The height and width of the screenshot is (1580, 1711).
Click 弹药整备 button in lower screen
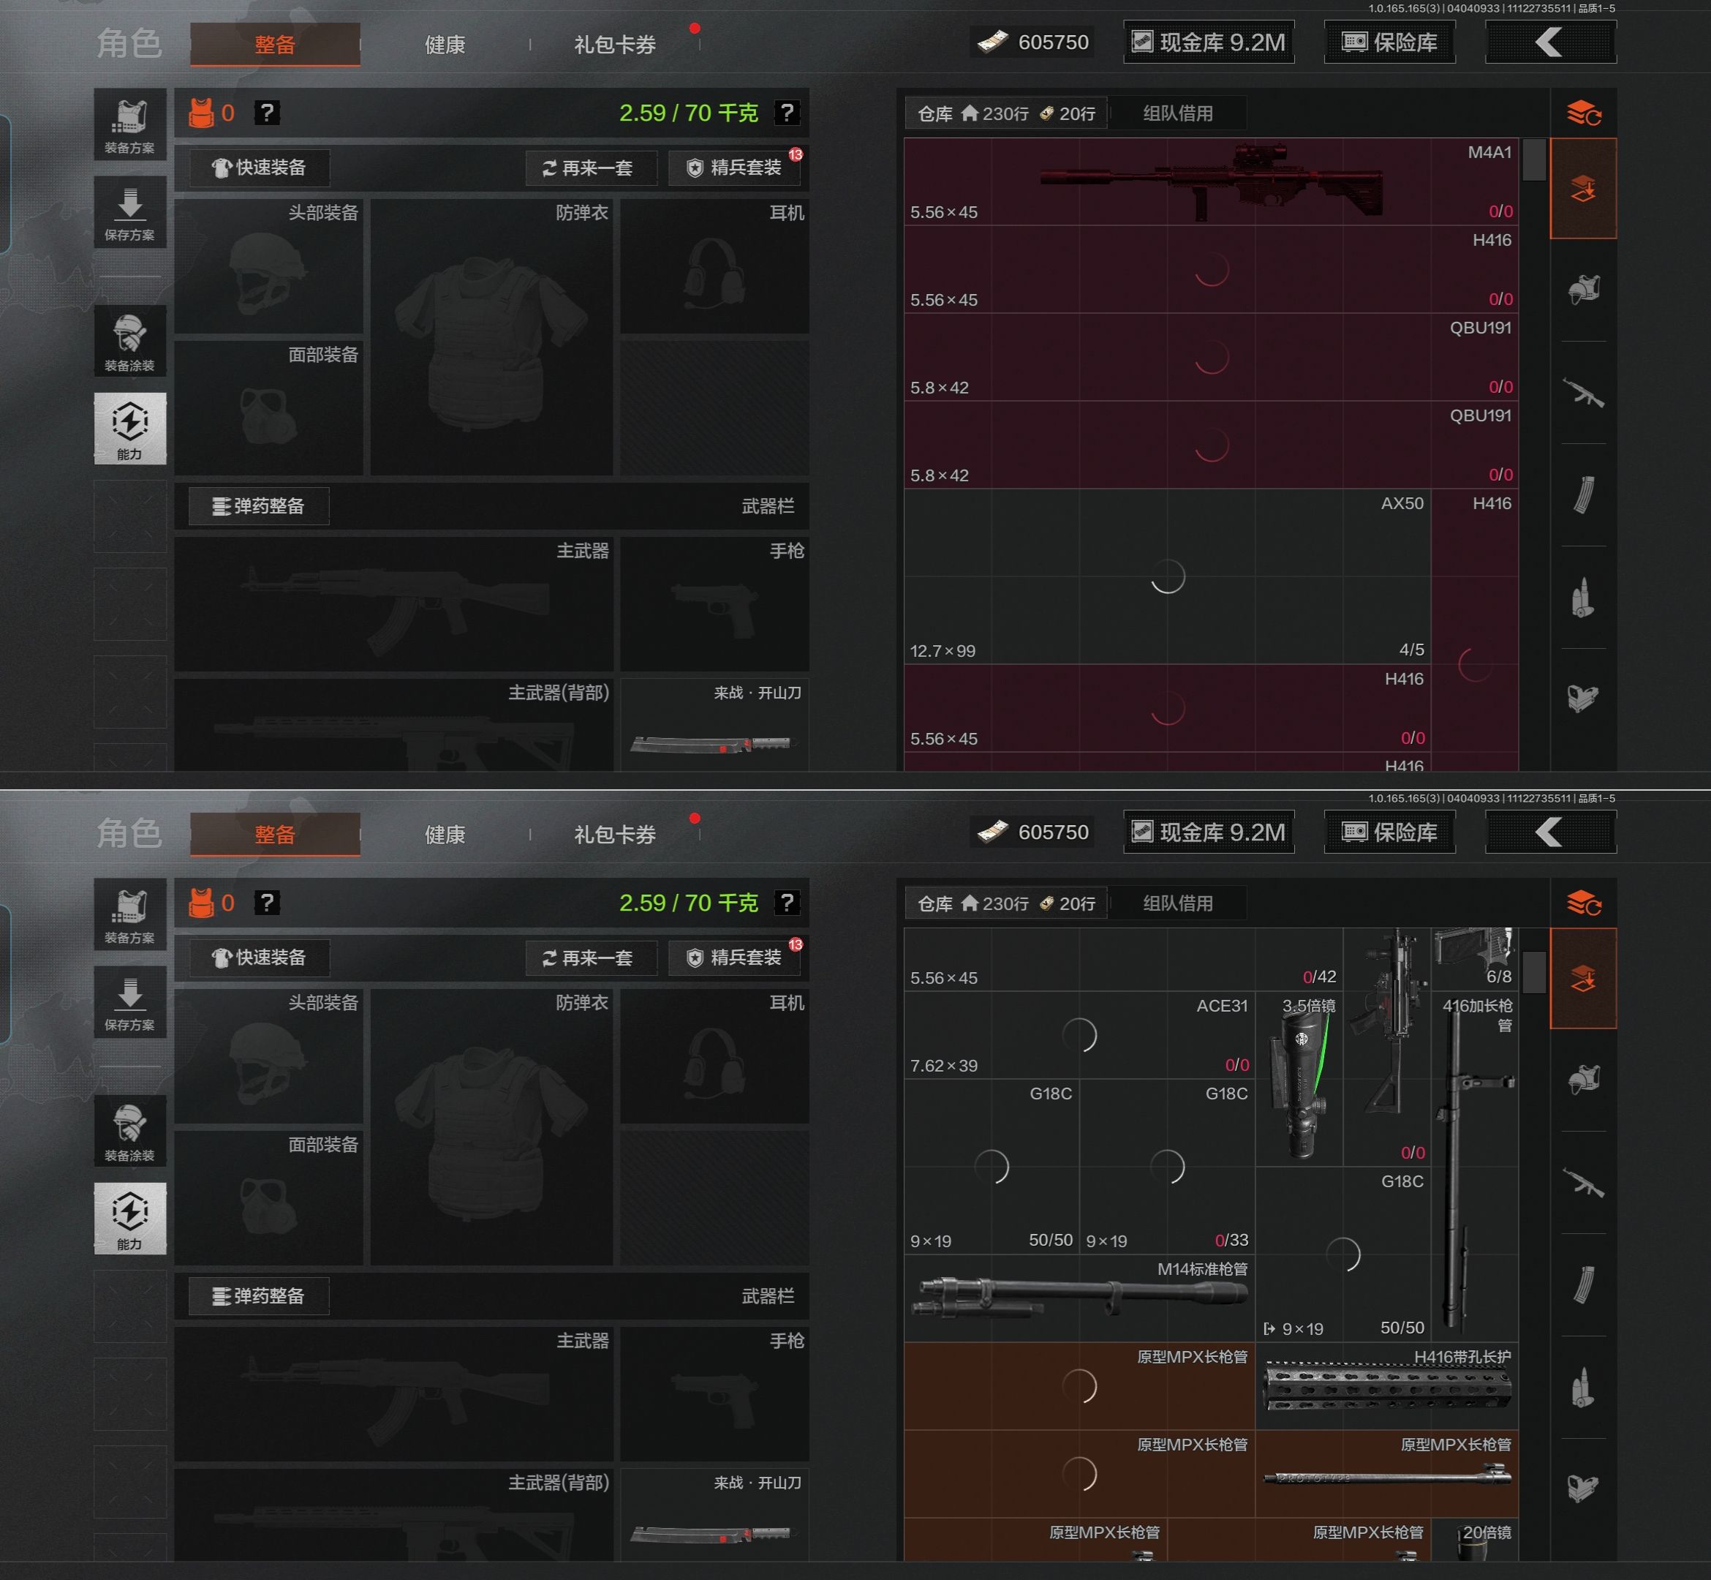coord(259,1296)
